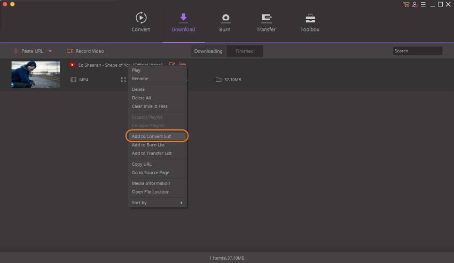Click the MP4 format label

[x=84, y=80]
